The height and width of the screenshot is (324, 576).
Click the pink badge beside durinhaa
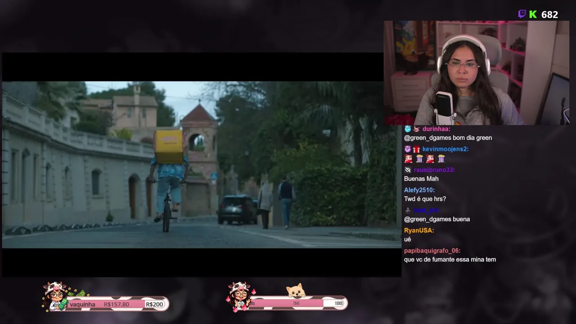tap(416, 129)
